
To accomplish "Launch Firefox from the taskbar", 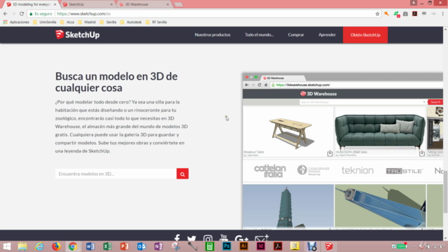I will 56,246.
